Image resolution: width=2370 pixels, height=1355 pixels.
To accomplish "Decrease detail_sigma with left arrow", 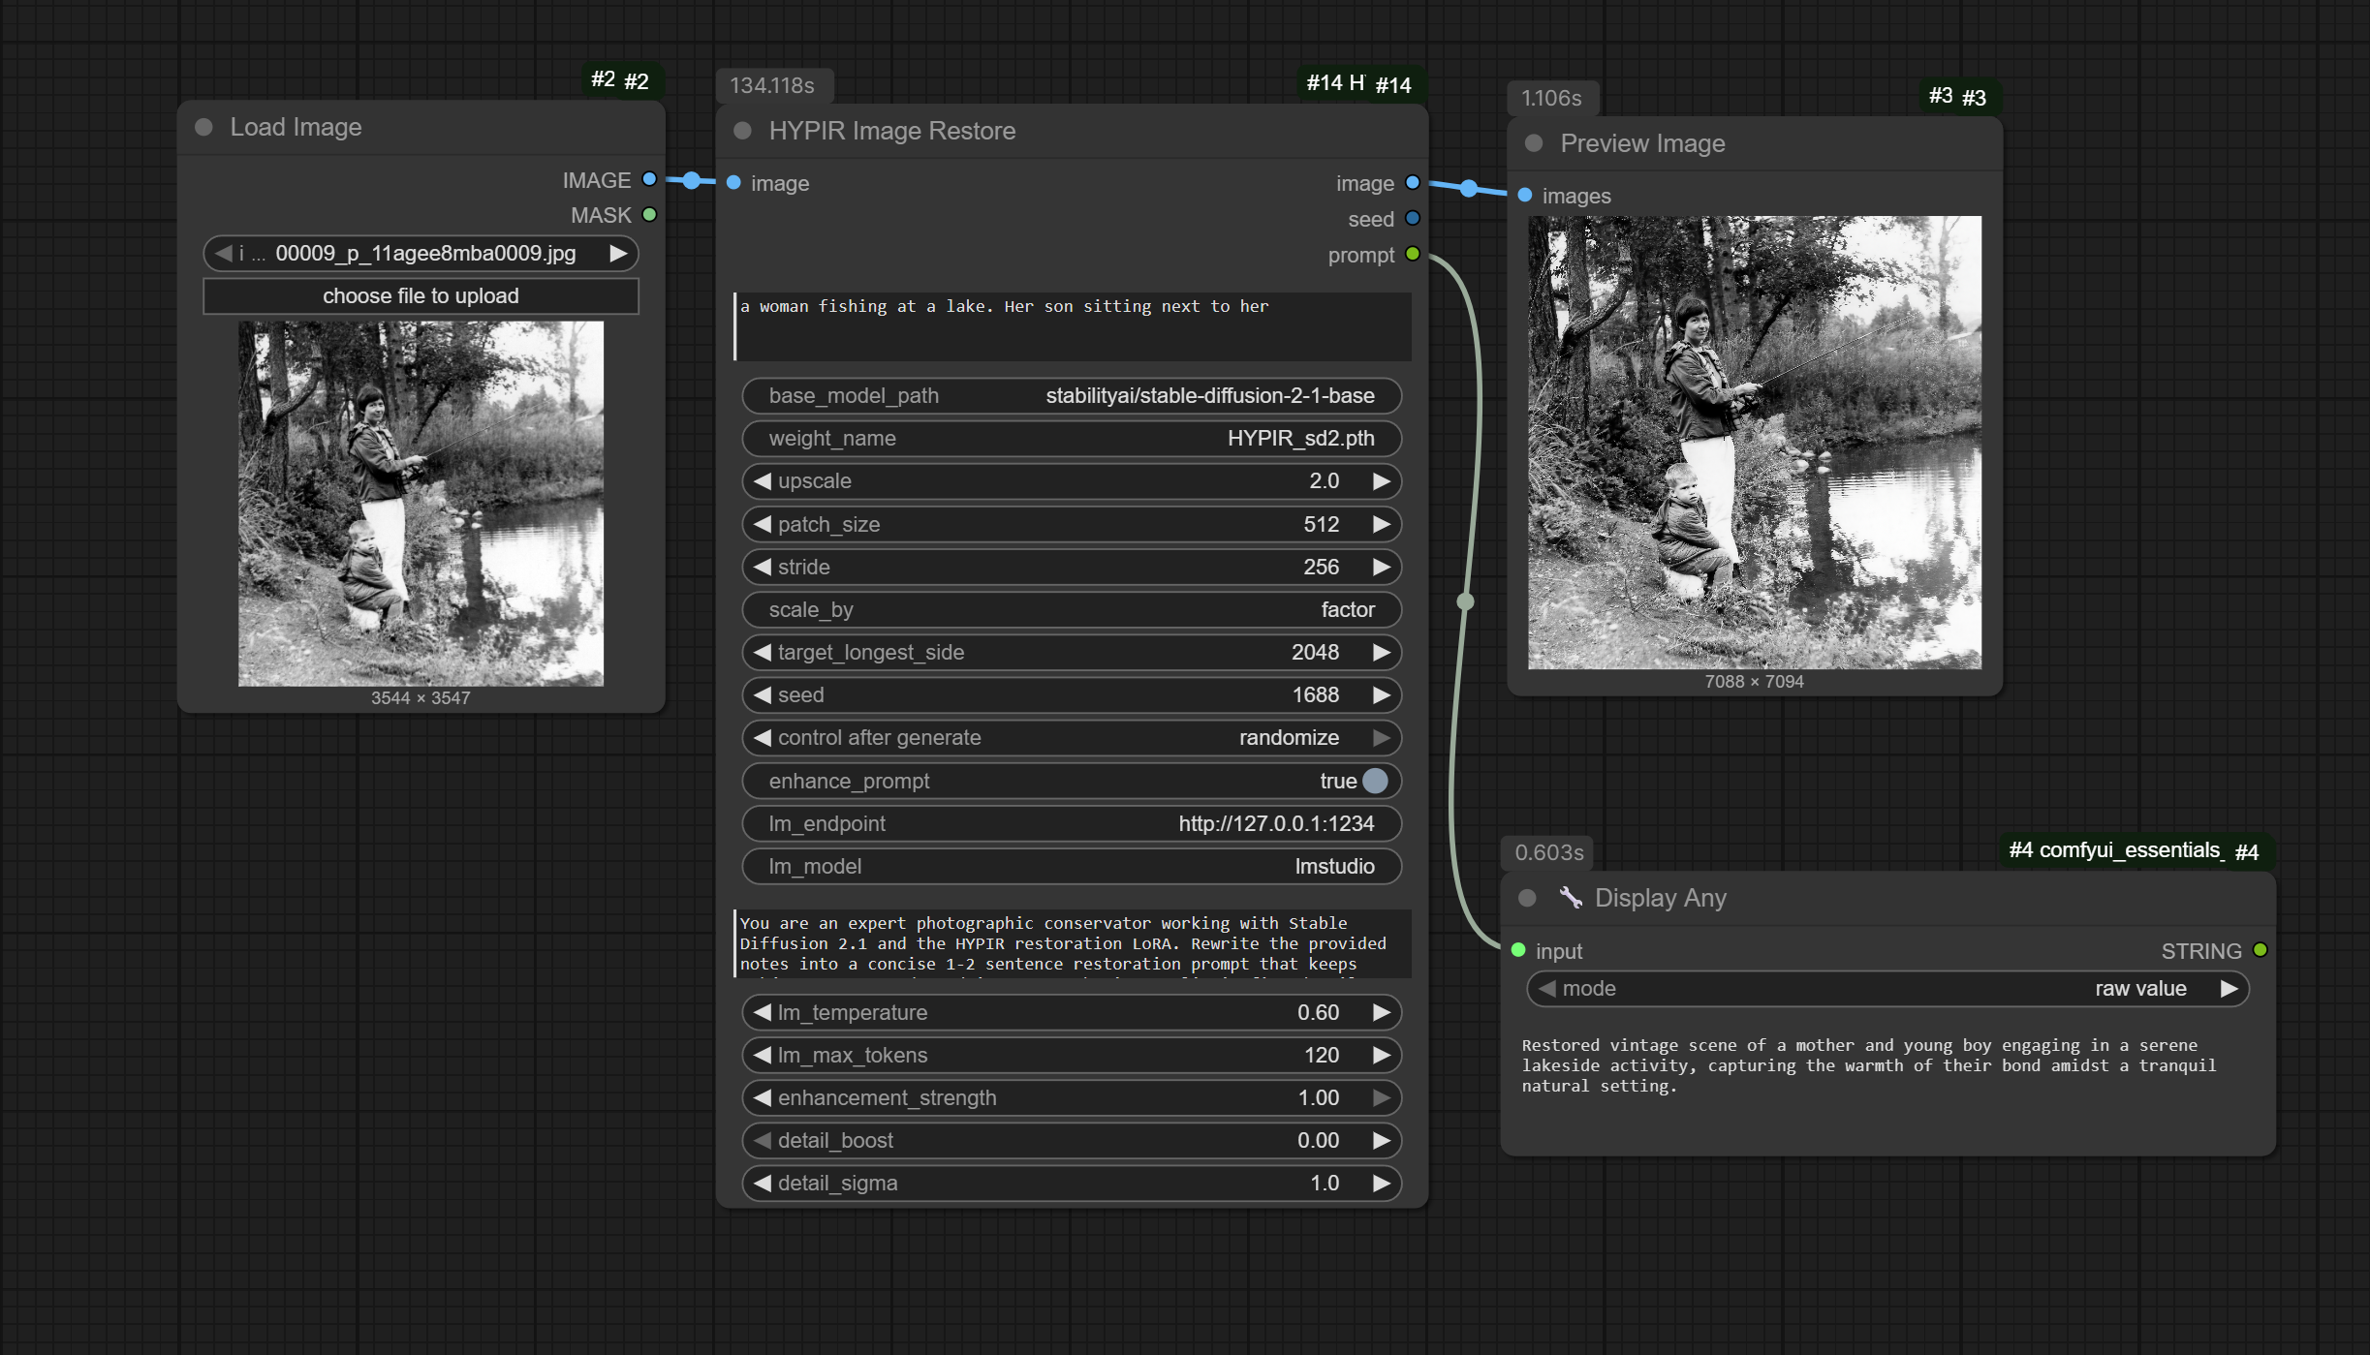I will coord(763,1184).
